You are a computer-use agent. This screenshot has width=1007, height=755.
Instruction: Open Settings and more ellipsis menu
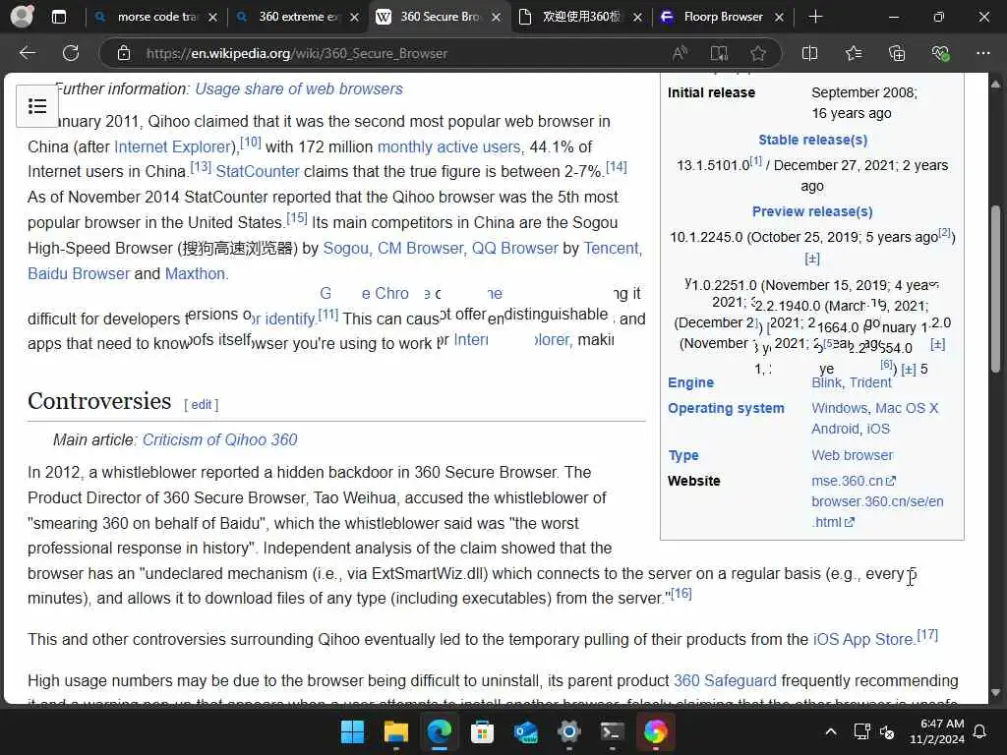(x=982, y=53)
